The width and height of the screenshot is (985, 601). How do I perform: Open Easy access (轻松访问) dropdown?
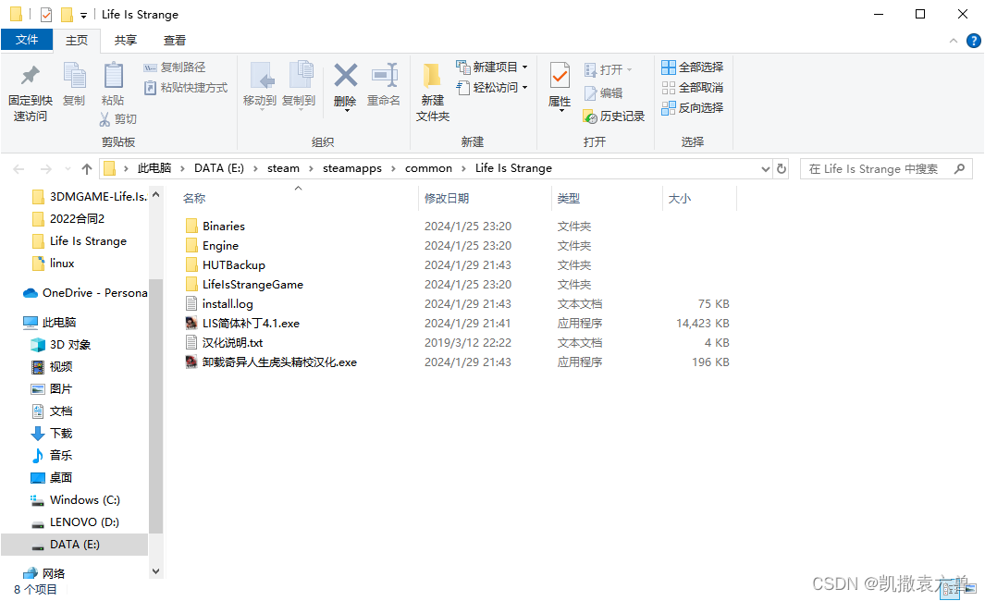(x=492, y=87)
